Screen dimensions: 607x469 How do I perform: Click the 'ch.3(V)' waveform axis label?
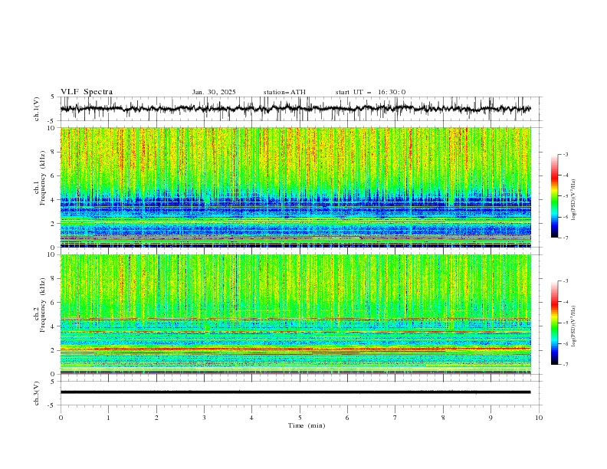37,393
